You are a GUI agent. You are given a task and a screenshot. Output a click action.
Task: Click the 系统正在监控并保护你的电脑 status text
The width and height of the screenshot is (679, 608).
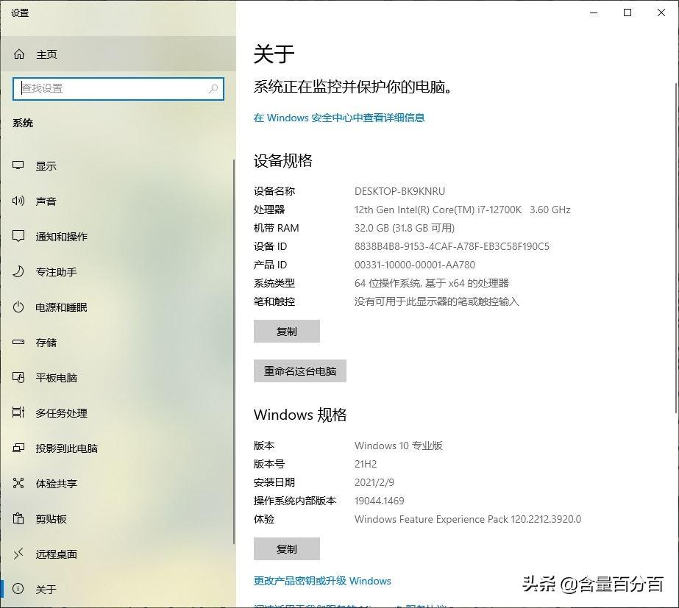[x=353, y=87]
